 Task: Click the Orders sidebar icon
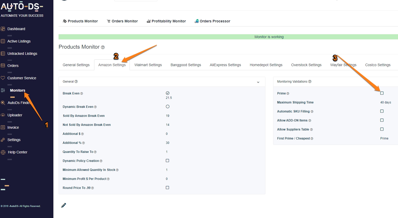3,66
